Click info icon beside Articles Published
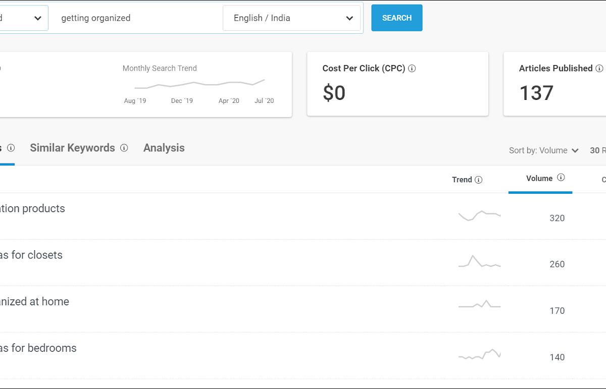This screenshot has height=389, width=606. tap(599, 69)
